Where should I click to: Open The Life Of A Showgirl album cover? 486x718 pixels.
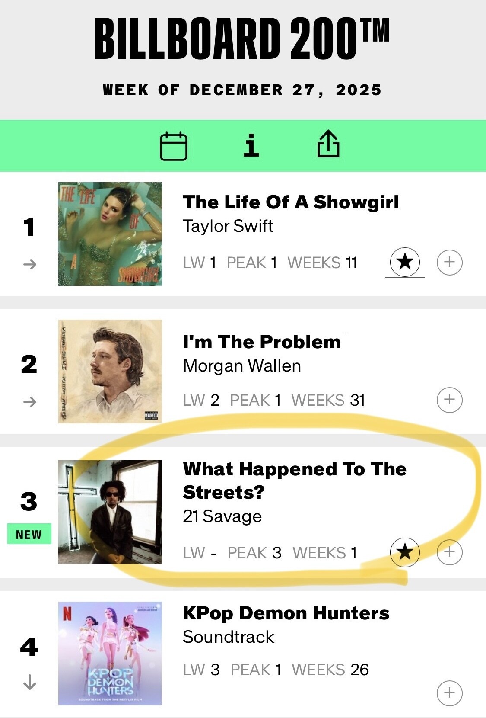point(110,234)
